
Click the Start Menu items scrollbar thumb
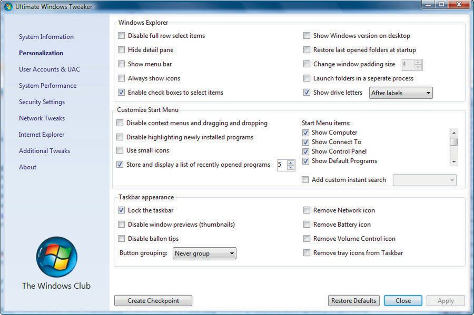pyautogui.click(x=454, y=142)
